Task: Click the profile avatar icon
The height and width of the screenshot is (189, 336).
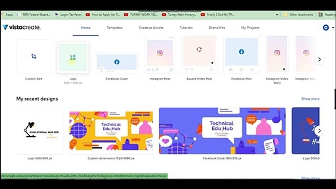Action: click(x=326, y=28)
